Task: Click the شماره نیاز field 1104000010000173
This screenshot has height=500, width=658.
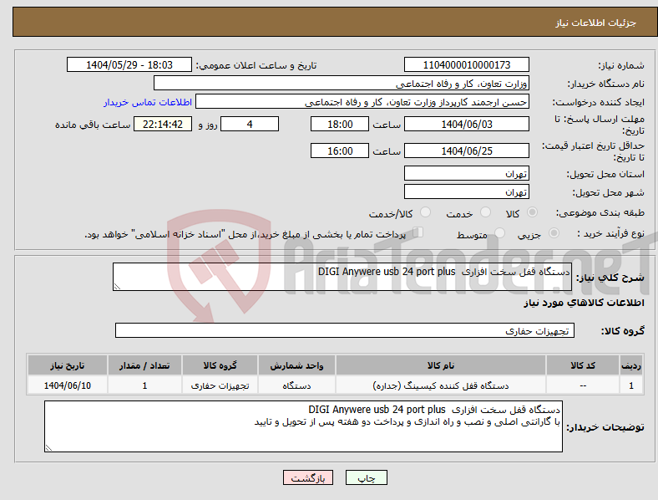Action: (x=466, y=64)
